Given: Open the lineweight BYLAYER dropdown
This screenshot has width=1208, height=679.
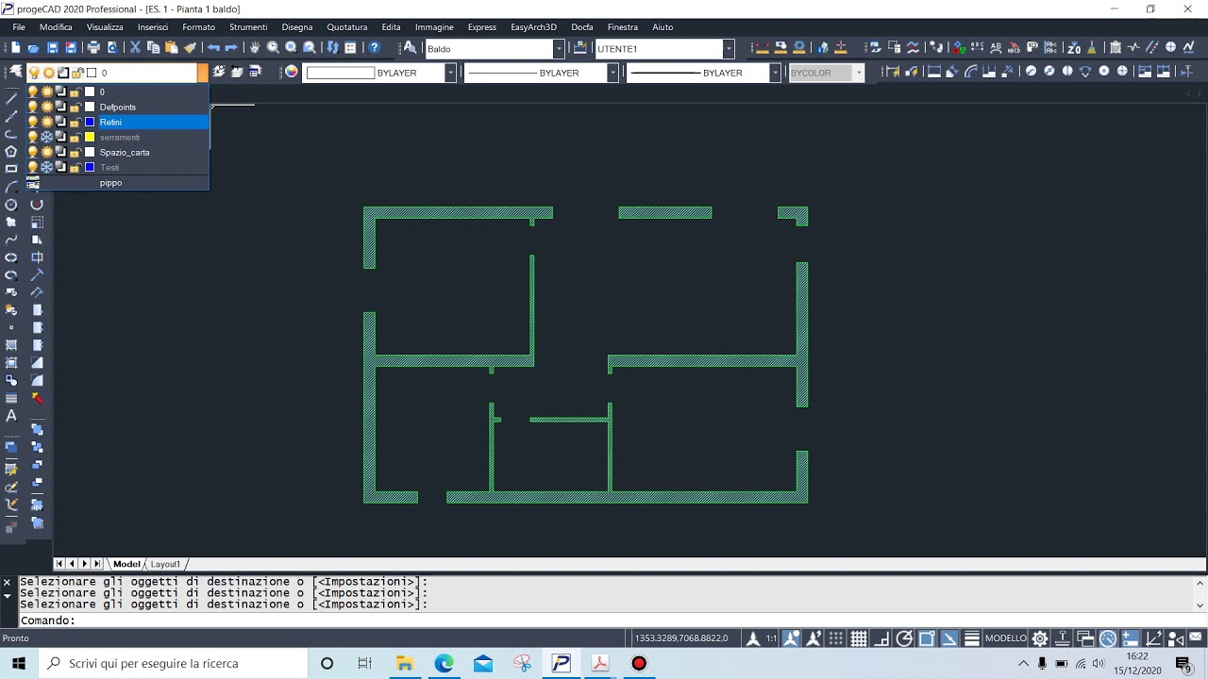Looking at the screenshot, I should (775, 73).
